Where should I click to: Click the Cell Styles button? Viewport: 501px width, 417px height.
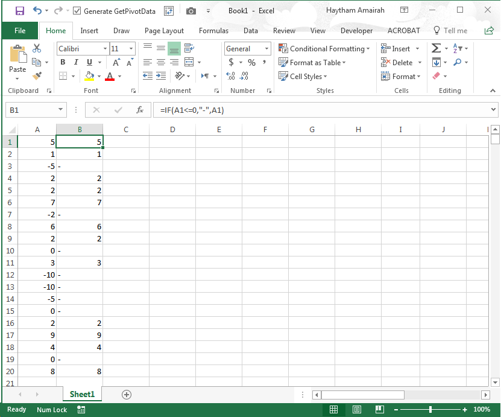[x=307, y=76]
